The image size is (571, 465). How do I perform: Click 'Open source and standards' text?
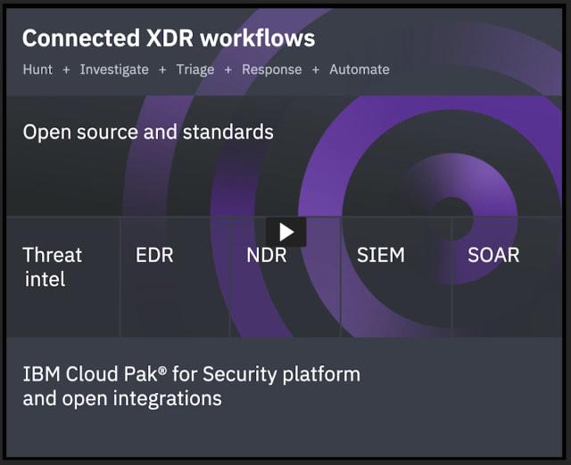(148, 132)
